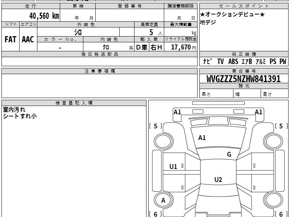Click ★オークションデビュー★ sales point text

click(x=232, y=14)
